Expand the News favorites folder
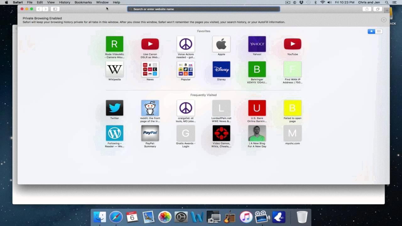Viewport: 402px width, 226px height. coord(150,69)
